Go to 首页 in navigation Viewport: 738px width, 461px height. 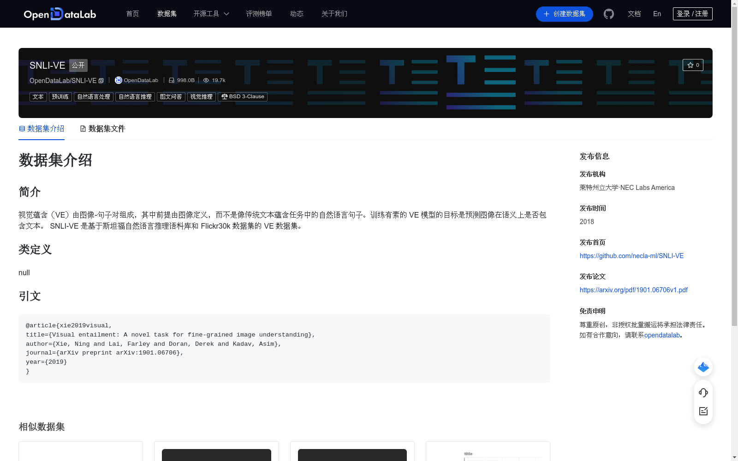(132, 14)
